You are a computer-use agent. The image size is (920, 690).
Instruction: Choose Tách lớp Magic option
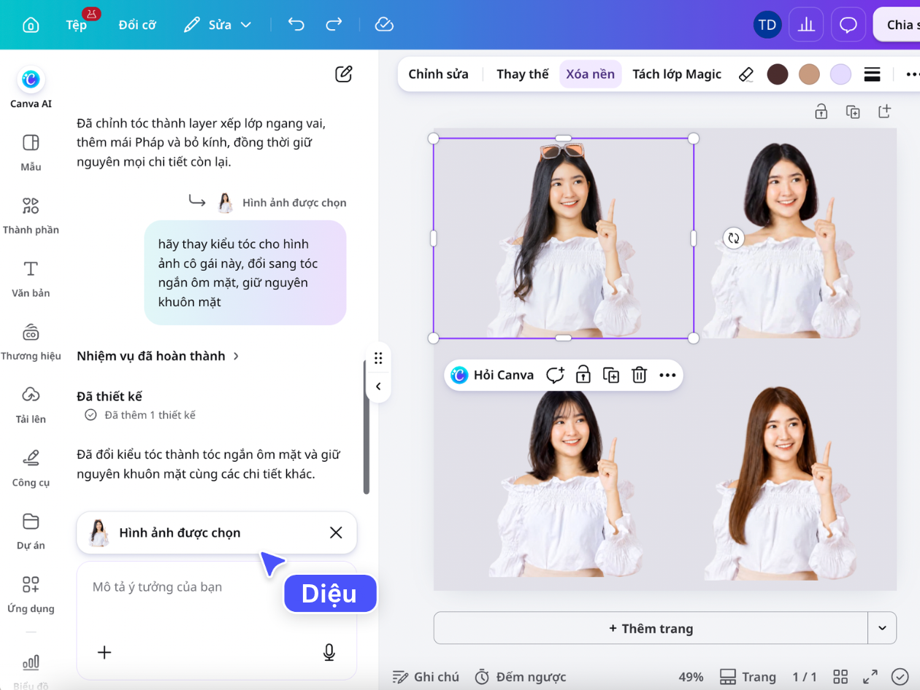click(x=677, y=74)
